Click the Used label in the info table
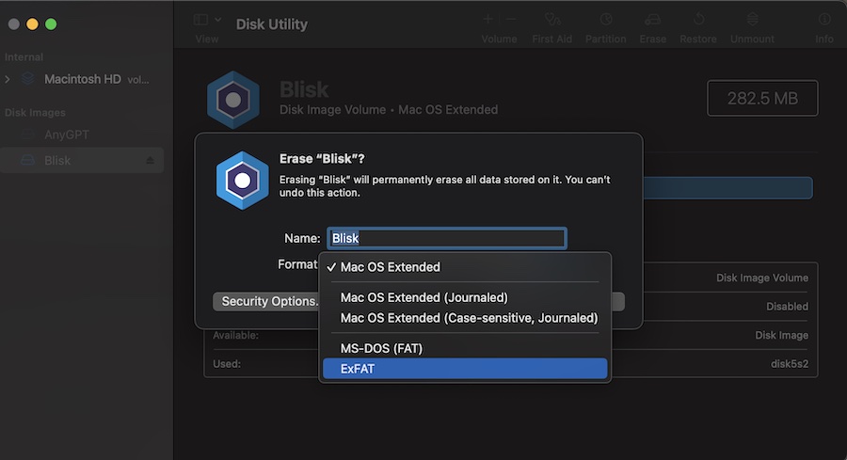 pyautogui.click(x=227, y=364)
